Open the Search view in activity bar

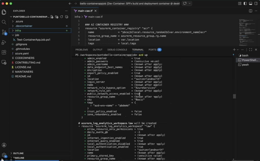4,22
